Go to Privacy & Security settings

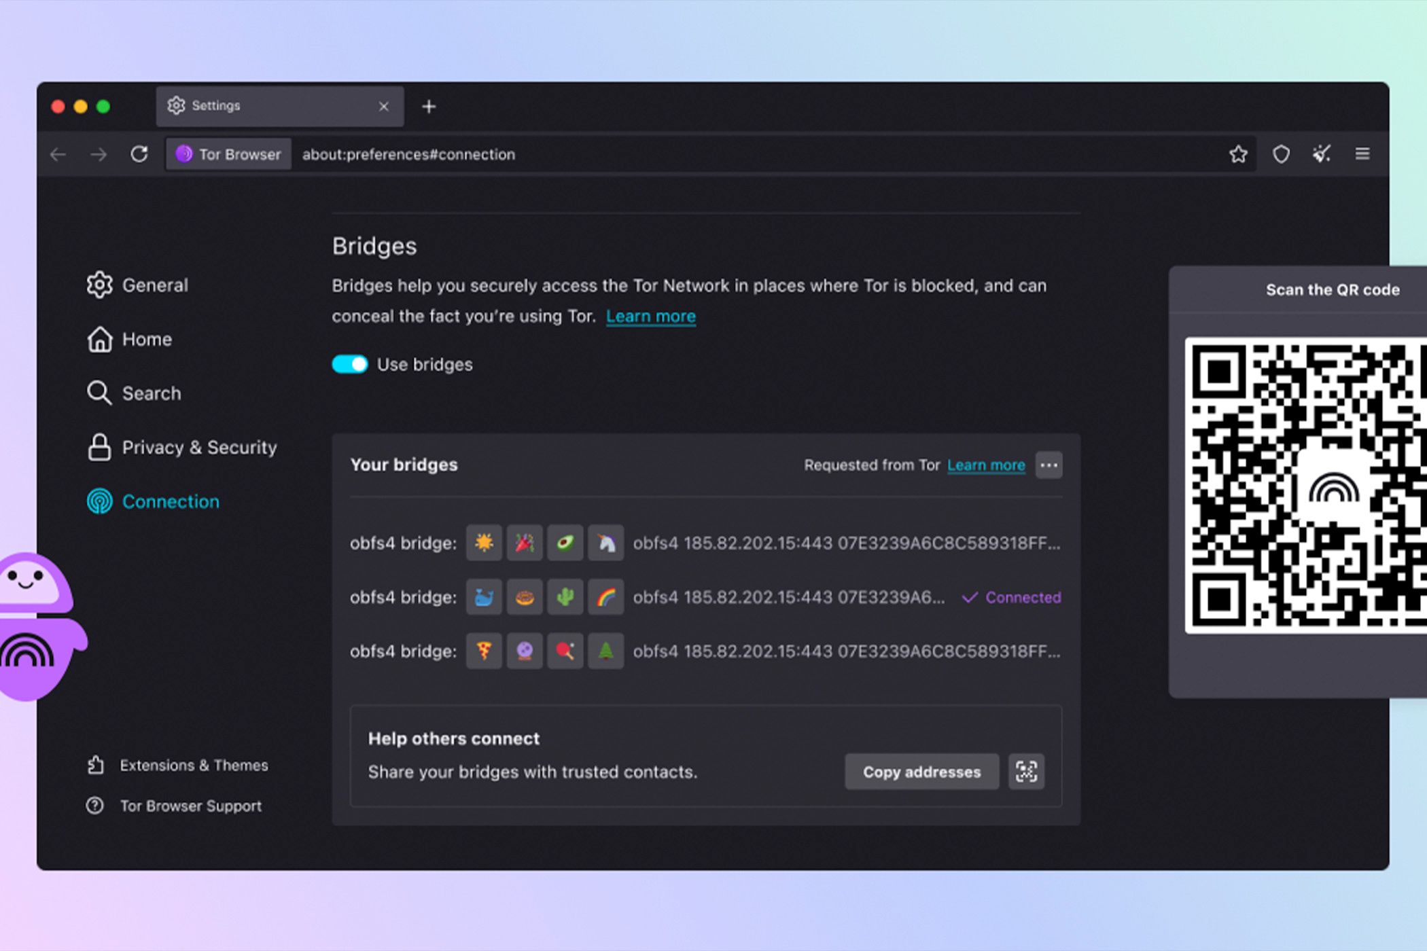[198, 448]
